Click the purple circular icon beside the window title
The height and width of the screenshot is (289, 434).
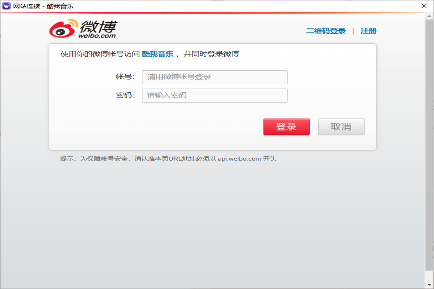coord(6,6)
